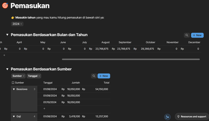Click the Tanggal column header
Viewport: 209px width, 121px height.
click(x=48, y=83)
